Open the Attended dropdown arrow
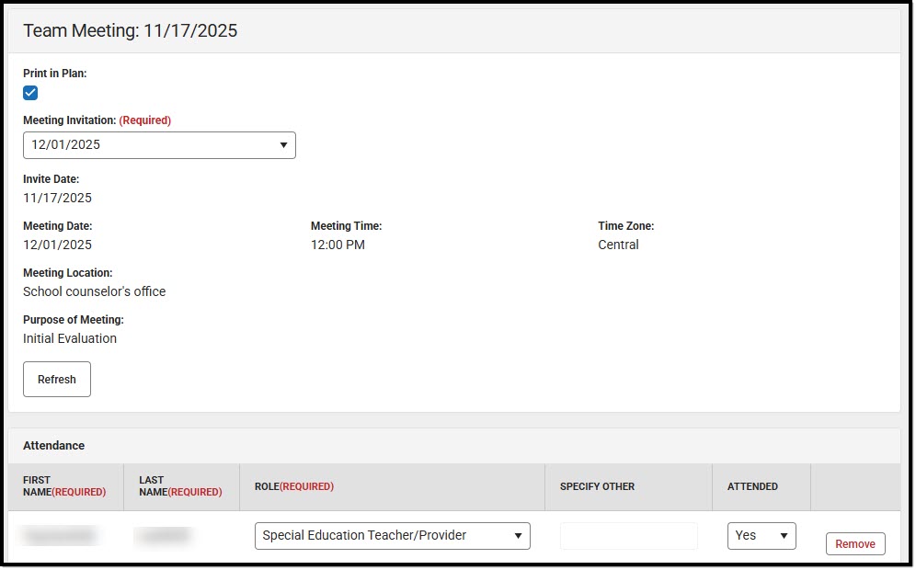Image resolution: width=916 pixels, height=570 pixels. 783,536
